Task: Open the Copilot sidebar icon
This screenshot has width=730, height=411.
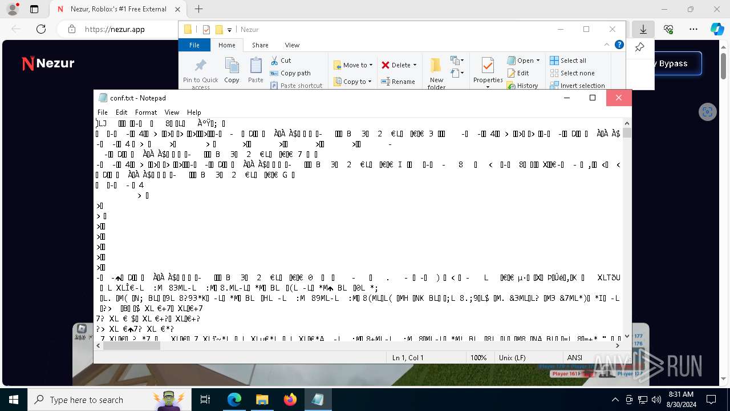Action: point(717,29)
